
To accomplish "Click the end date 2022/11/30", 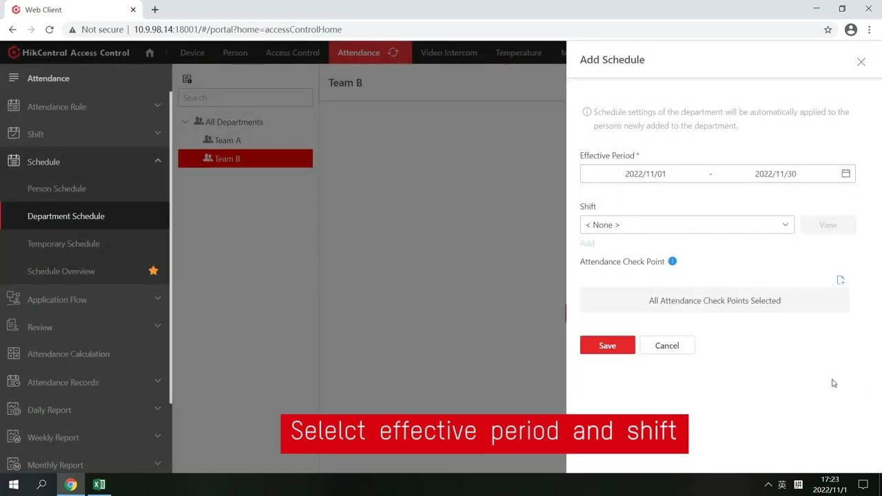I will pyautogui.click(x=775, y=174).
